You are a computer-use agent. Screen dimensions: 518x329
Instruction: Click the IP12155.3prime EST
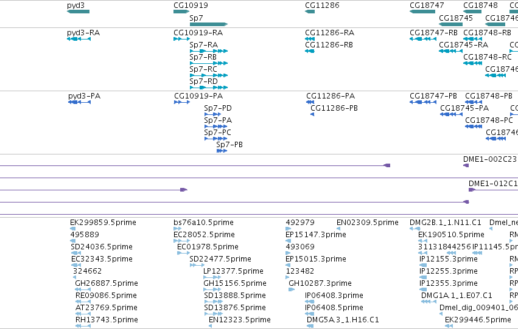pyautogui.click(x=423, y=265)
